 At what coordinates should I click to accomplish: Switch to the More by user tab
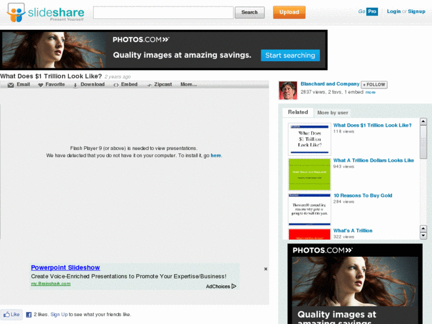[x=333, y=112]
